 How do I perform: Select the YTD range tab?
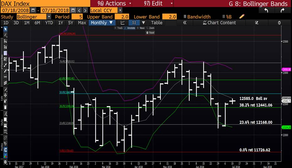[49, 23]
